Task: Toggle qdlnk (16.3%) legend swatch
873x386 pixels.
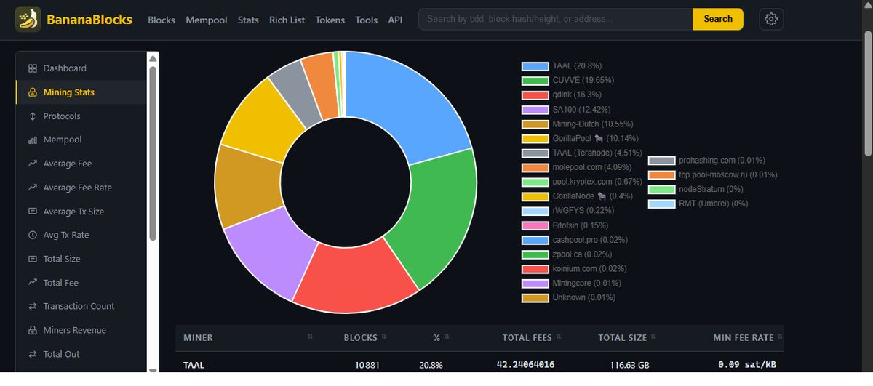Action: (535, 95)
